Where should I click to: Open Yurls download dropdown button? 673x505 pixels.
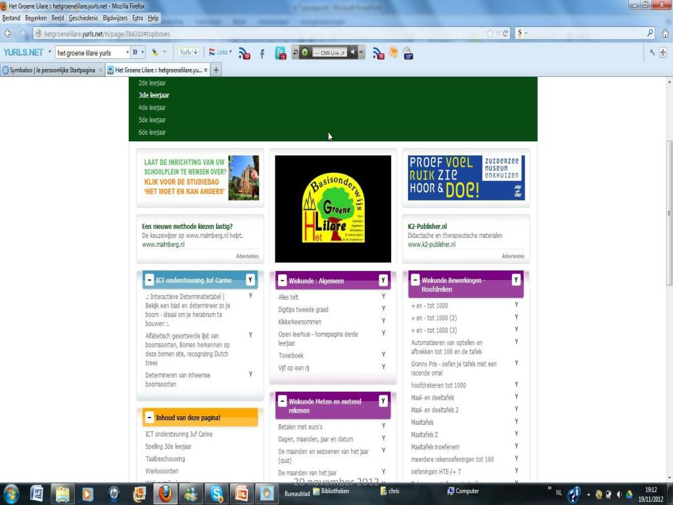point(189,52)
